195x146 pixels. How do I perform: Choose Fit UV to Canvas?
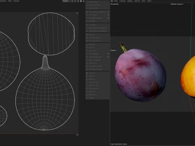click(x=97, y=38)
